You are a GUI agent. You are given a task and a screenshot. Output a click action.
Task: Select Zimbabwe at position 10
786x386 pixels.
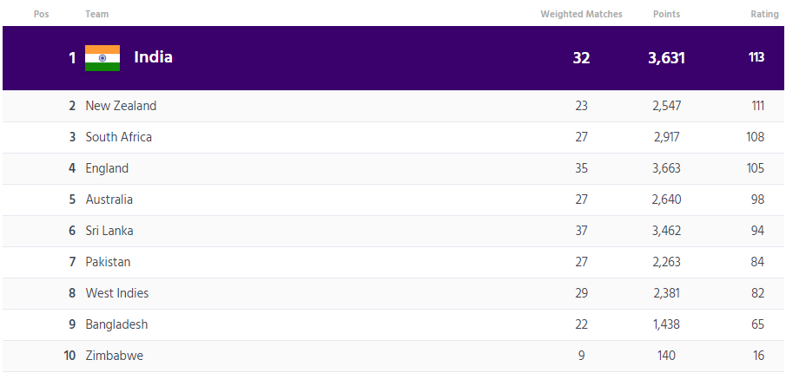(x=114, y=356)
